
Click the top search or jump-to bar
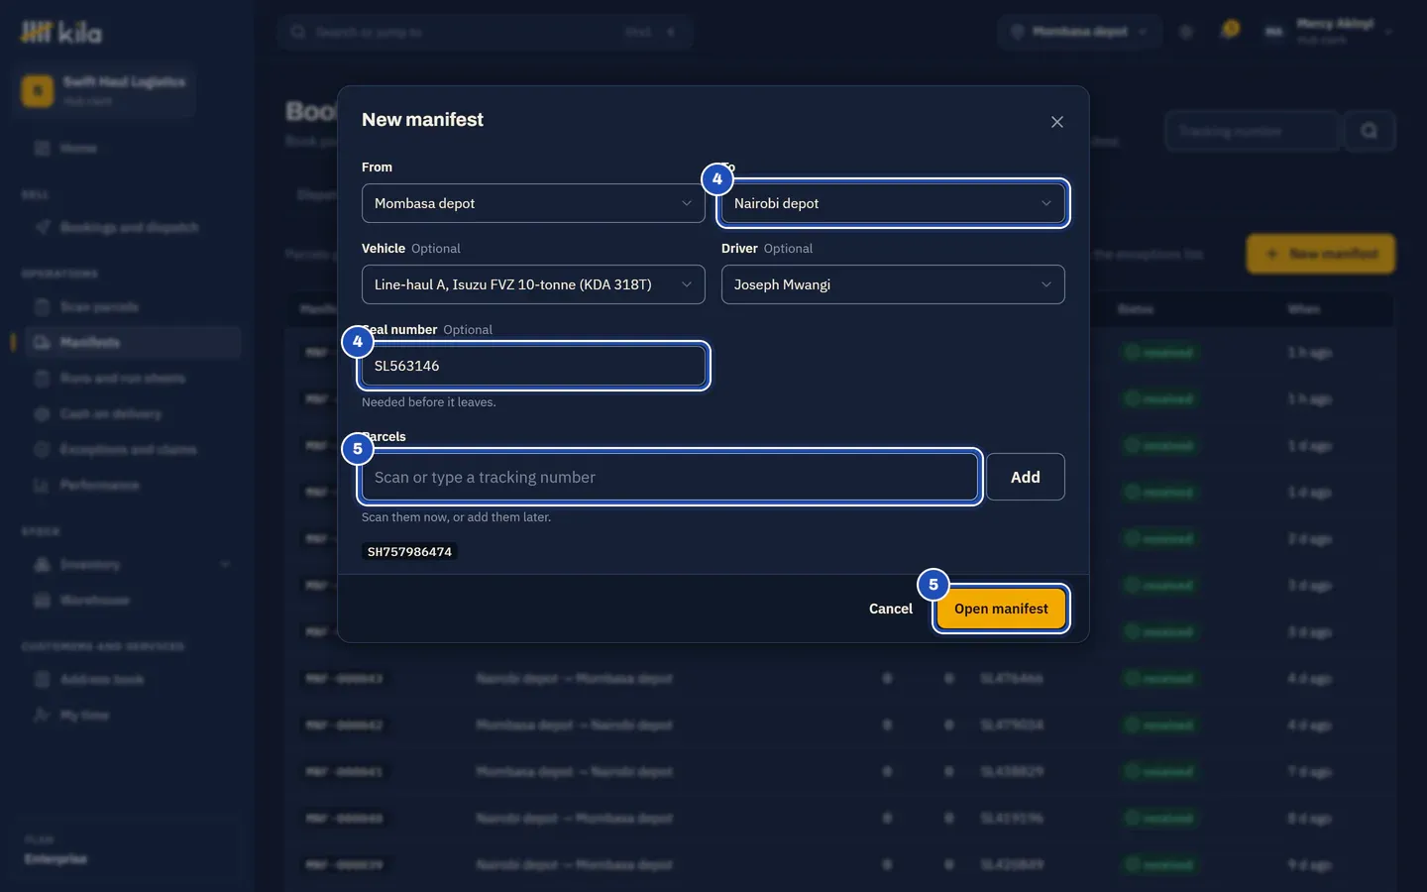pyautogui.click(x=485, y=32)
